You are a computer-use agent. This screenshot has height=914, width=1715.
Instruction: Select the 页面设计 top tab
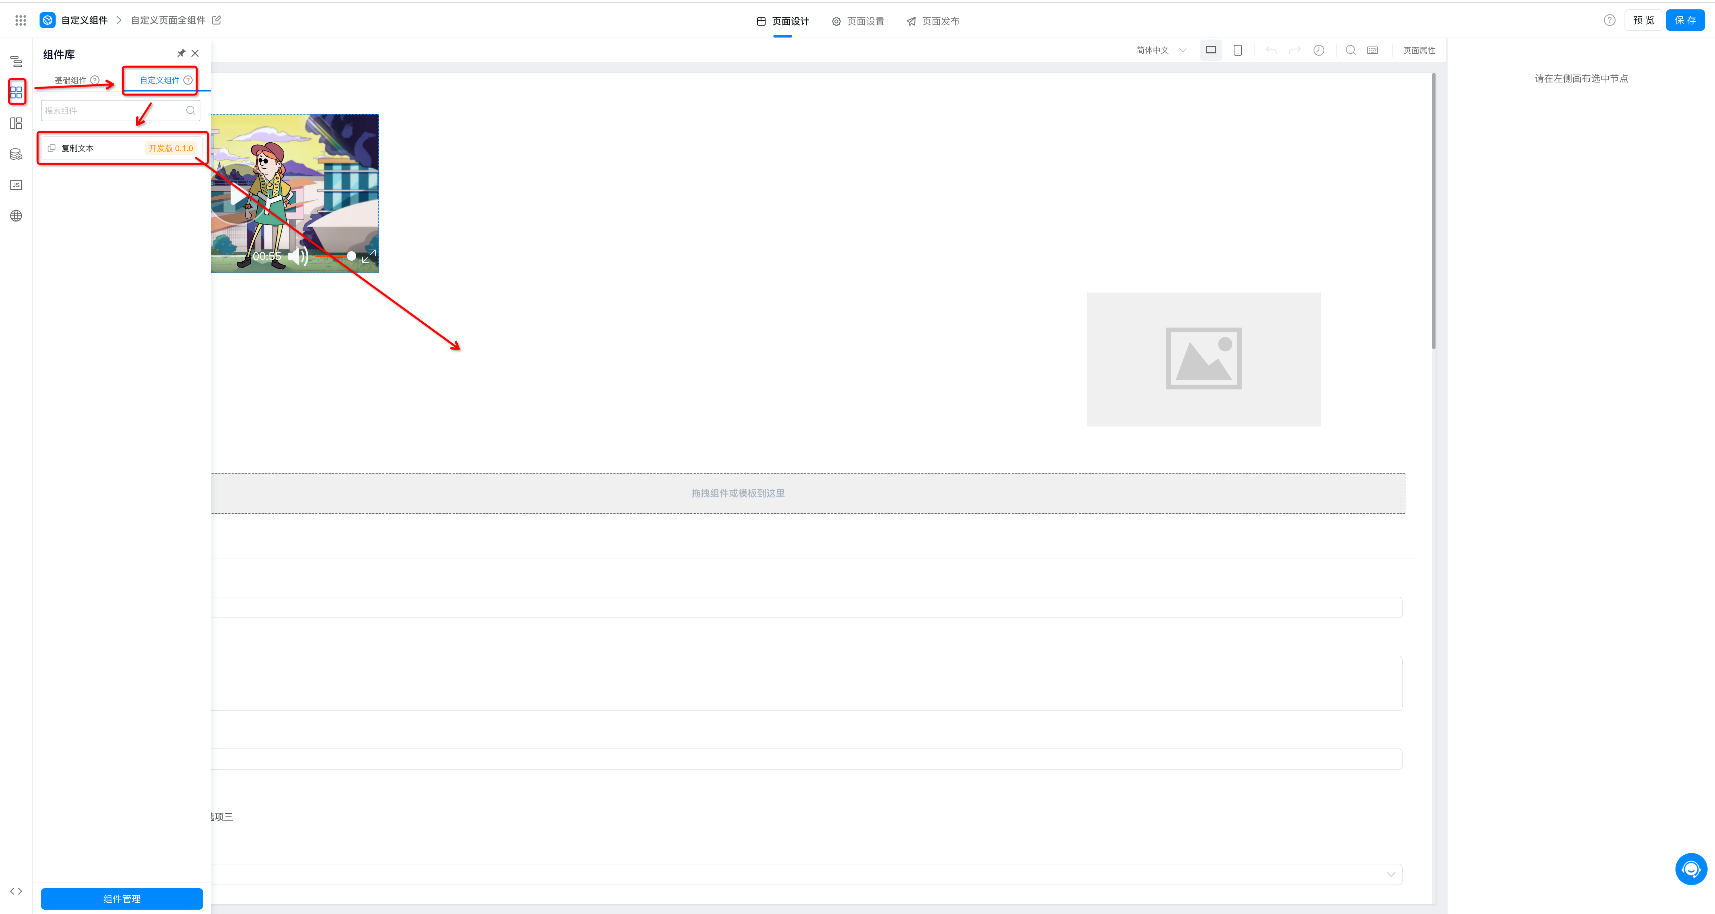783,21
